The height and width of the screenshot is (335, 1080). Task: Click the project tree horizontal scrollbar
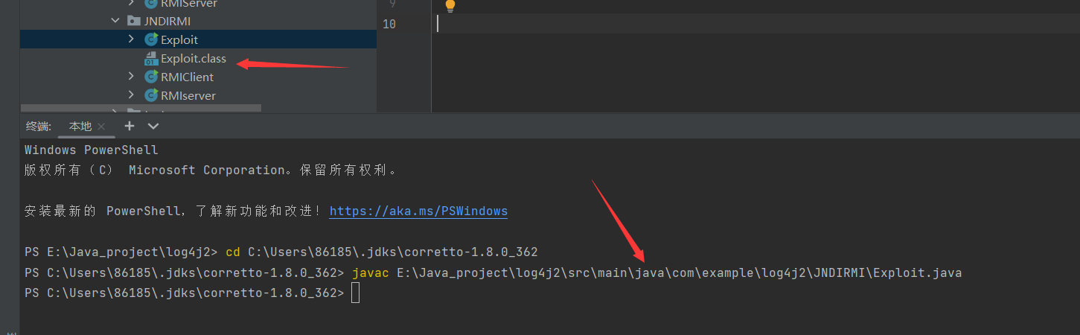pos(141,109)
